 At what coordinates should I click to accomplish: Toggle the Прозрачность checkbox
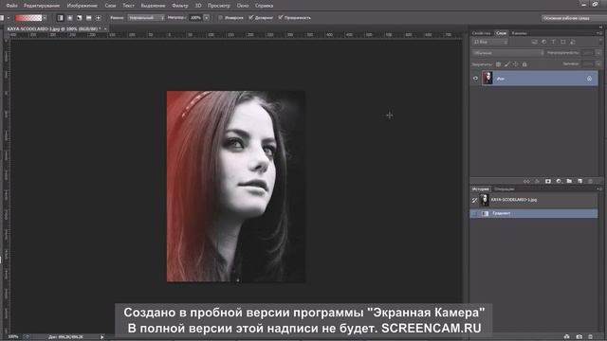pyautogui.click(x=281, y=18)
